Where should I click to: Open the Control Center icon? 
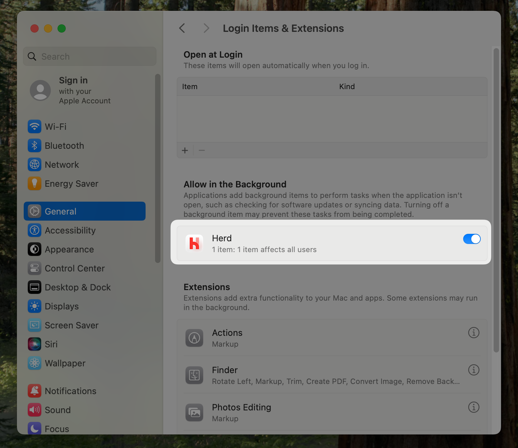click(35, 268)
